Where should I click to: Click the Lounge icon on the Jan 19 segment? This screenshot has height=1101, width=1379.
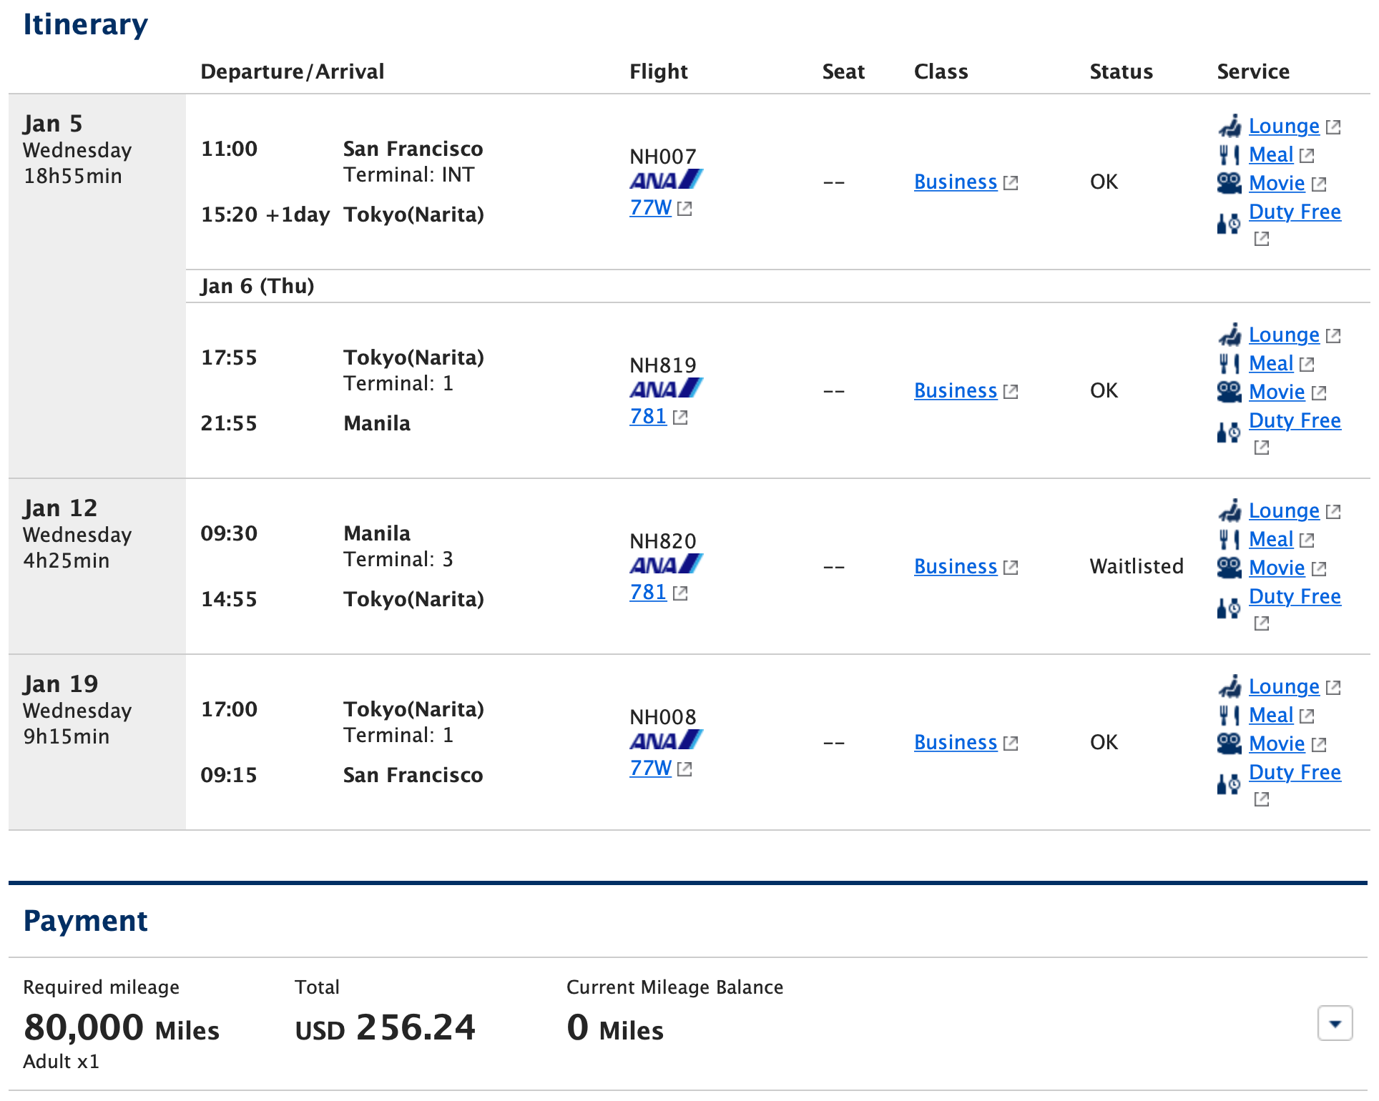pos(1228,686)
